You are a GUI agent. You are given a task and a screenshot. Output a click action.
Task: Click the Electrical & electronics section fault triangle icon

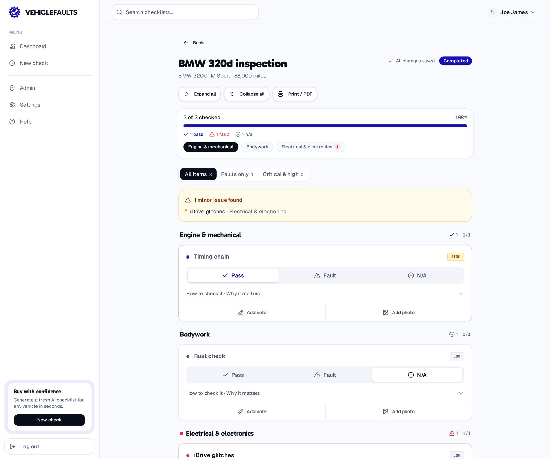coord(452,434)
